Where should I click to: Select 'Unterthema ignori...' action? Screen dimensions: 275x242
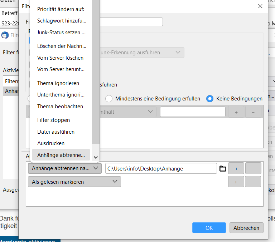(61, 95)
